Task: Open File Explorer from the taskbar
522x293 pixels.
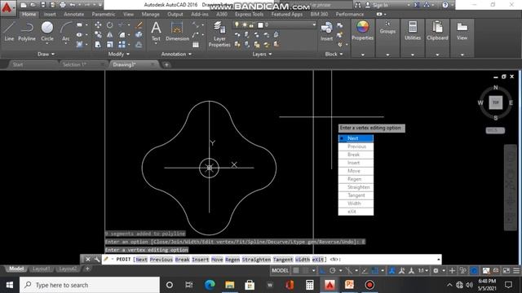Action: (x=230, y=285)
